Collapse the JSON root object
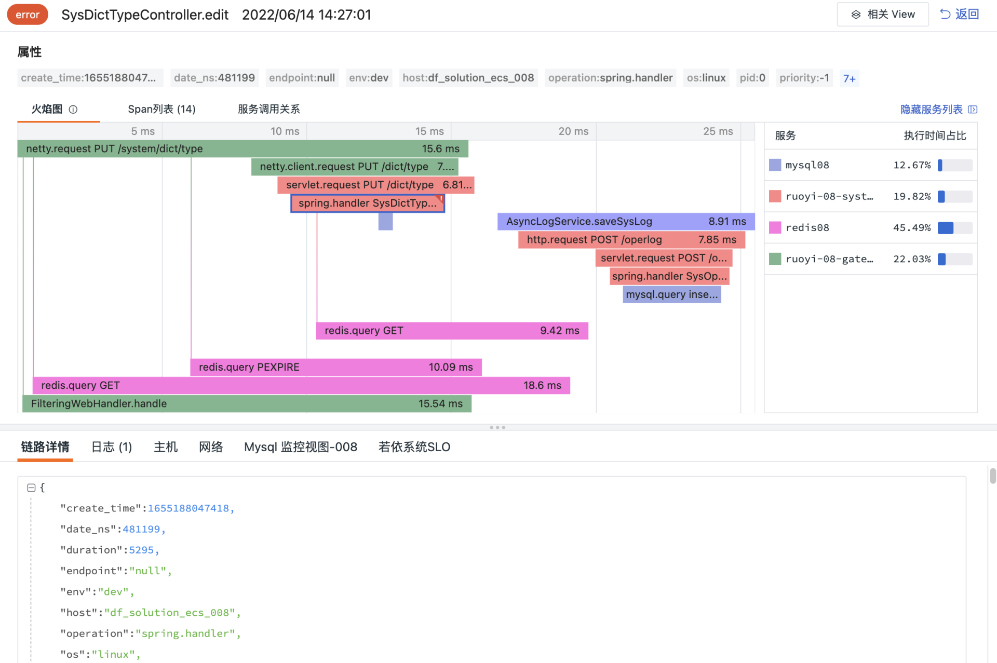Image resolution: width=997 pixels, height=663 pixels. click(31, 488)
